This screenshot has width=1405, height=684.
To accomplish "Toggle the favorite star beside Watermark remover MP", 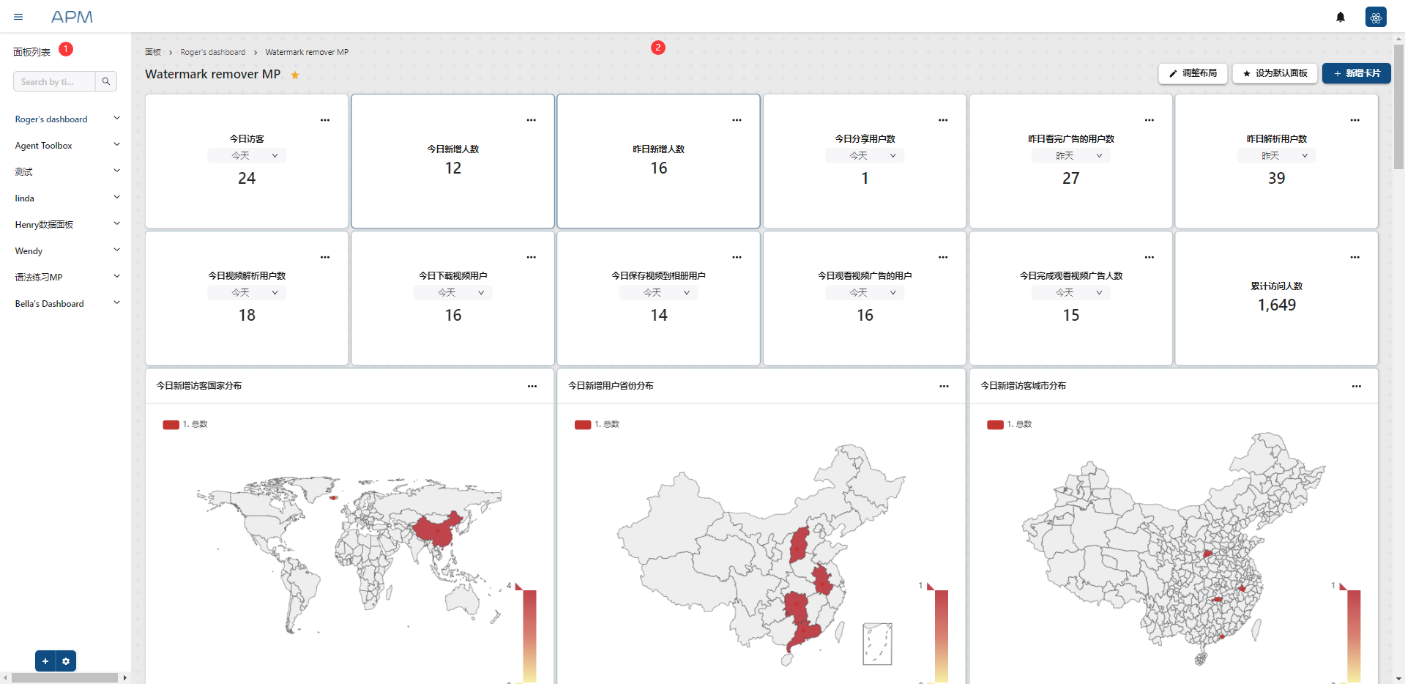I will (295, 75).
